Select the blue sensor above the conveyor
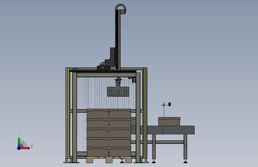 tap(170, 104)
